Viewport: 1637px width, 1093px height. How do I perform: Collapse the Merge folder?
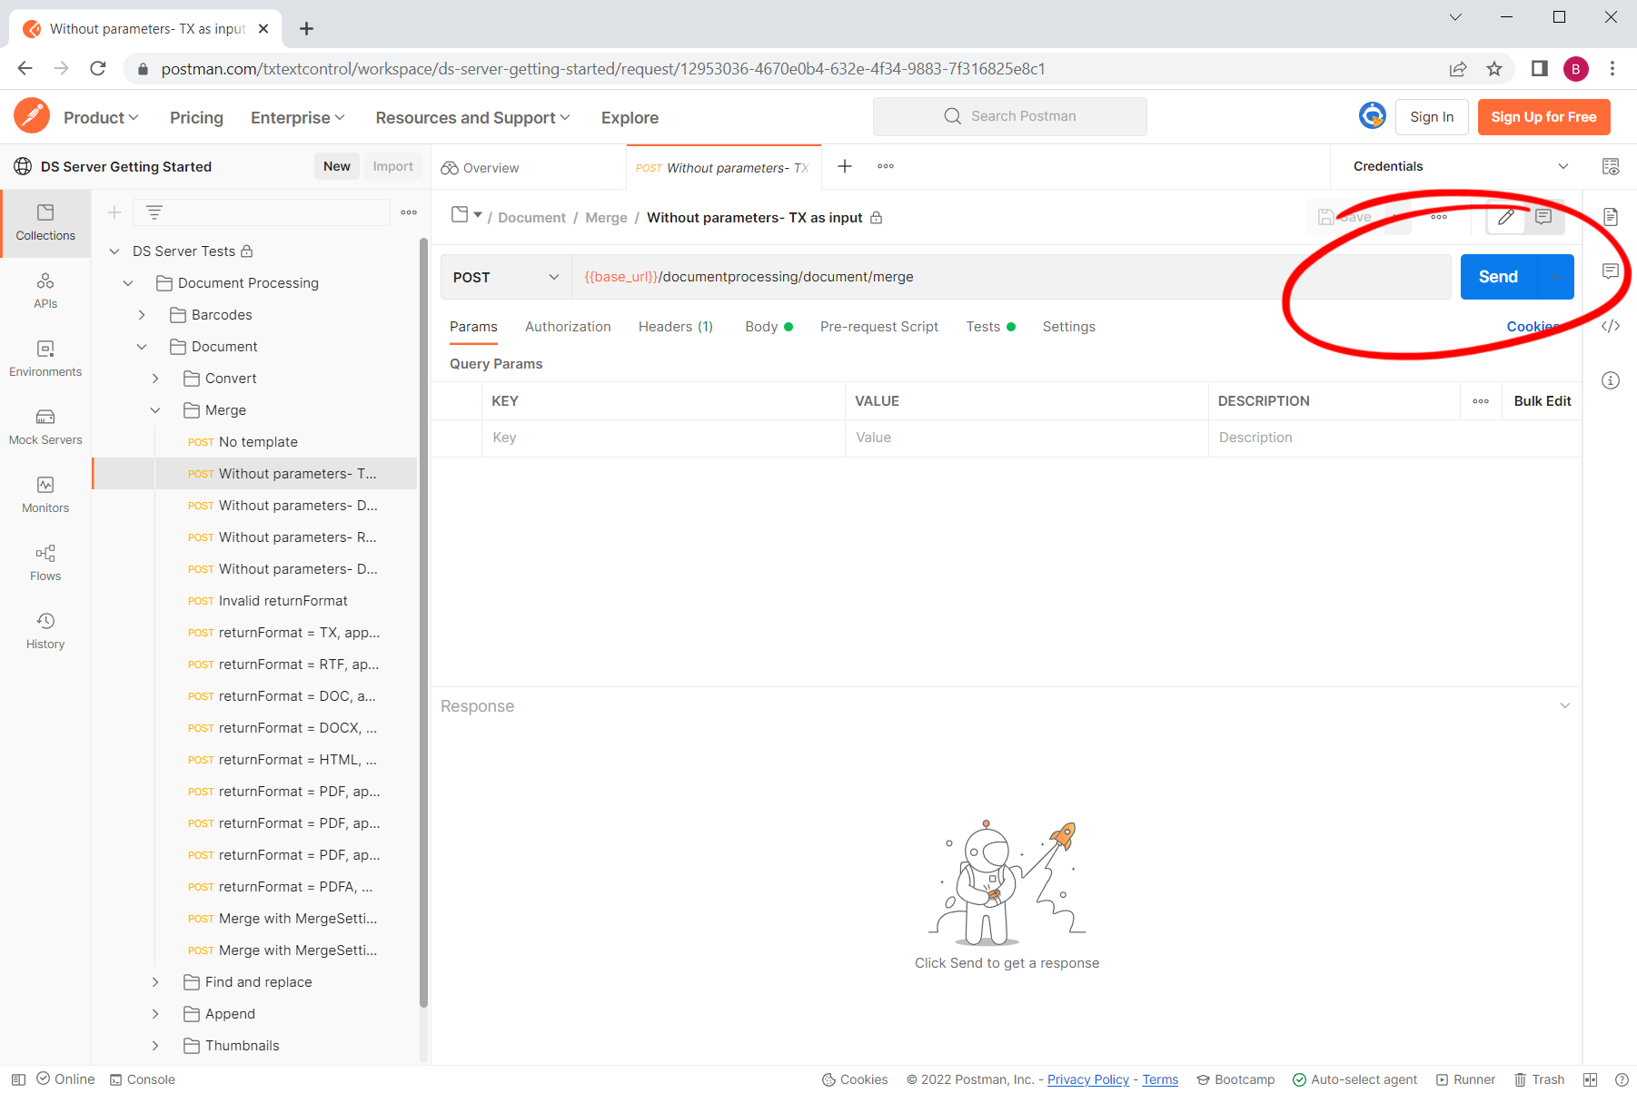click(x=155, y=410)
